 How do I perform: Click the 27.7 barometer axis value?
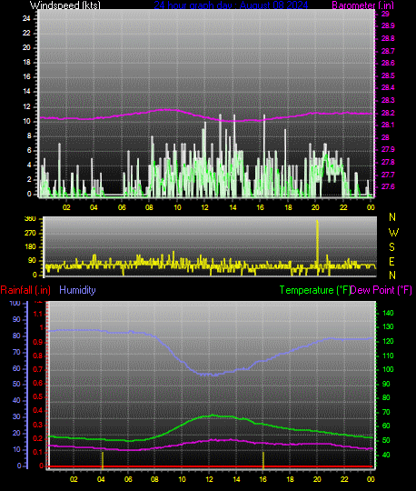[388, 175]
